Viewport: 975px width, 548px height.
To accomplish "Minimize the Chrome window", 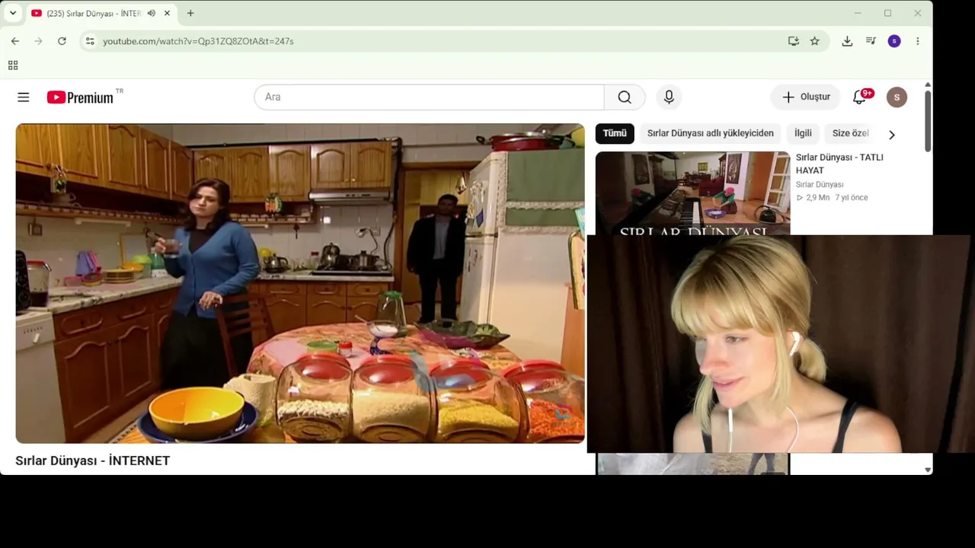I will 858,13.
